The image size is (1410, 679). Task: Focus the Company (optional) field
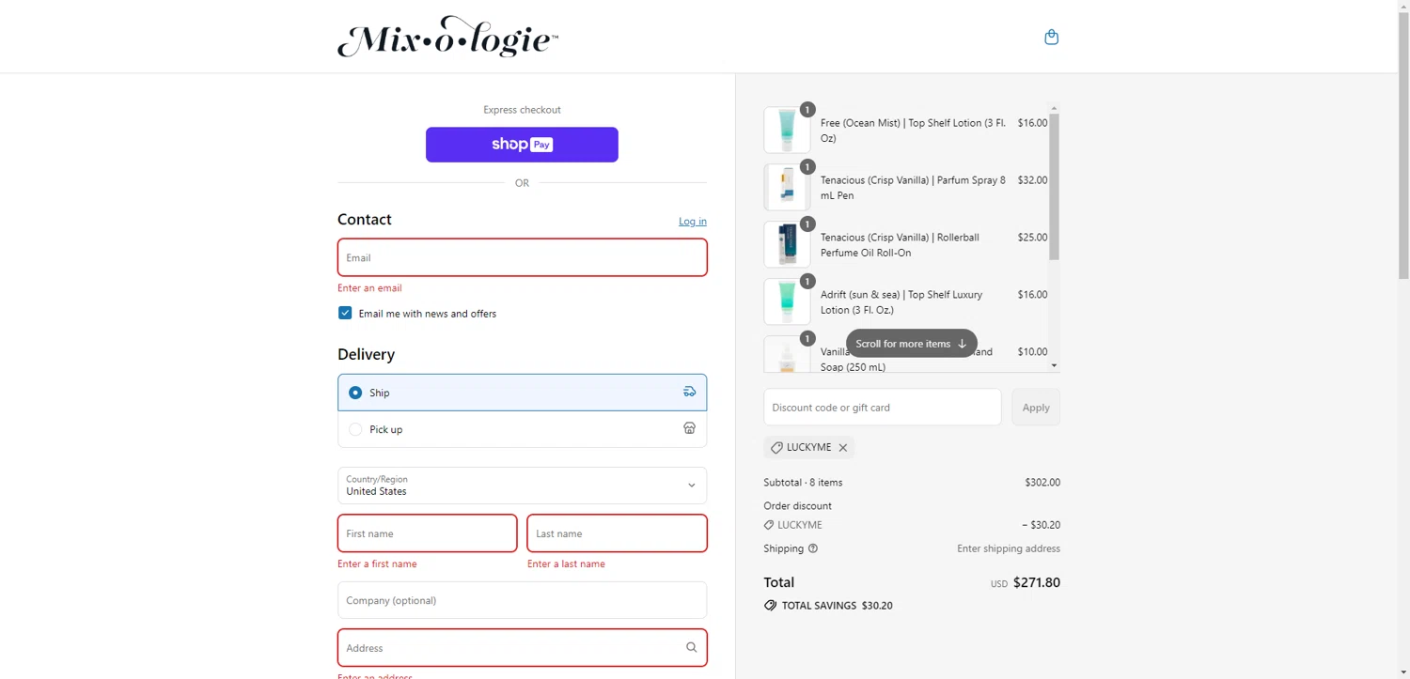click(x=522, y=600)
